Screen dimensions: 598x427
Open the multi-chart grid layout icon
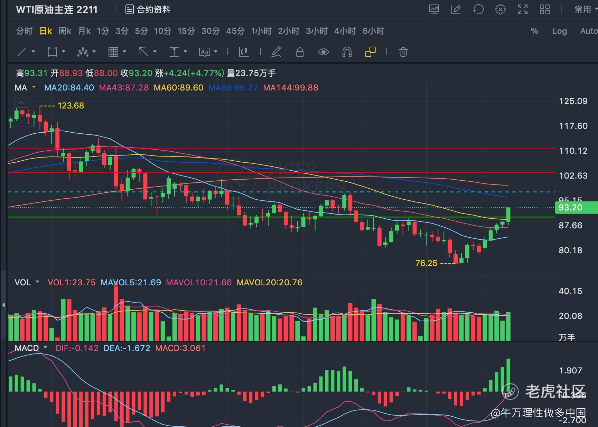point(544,9)
